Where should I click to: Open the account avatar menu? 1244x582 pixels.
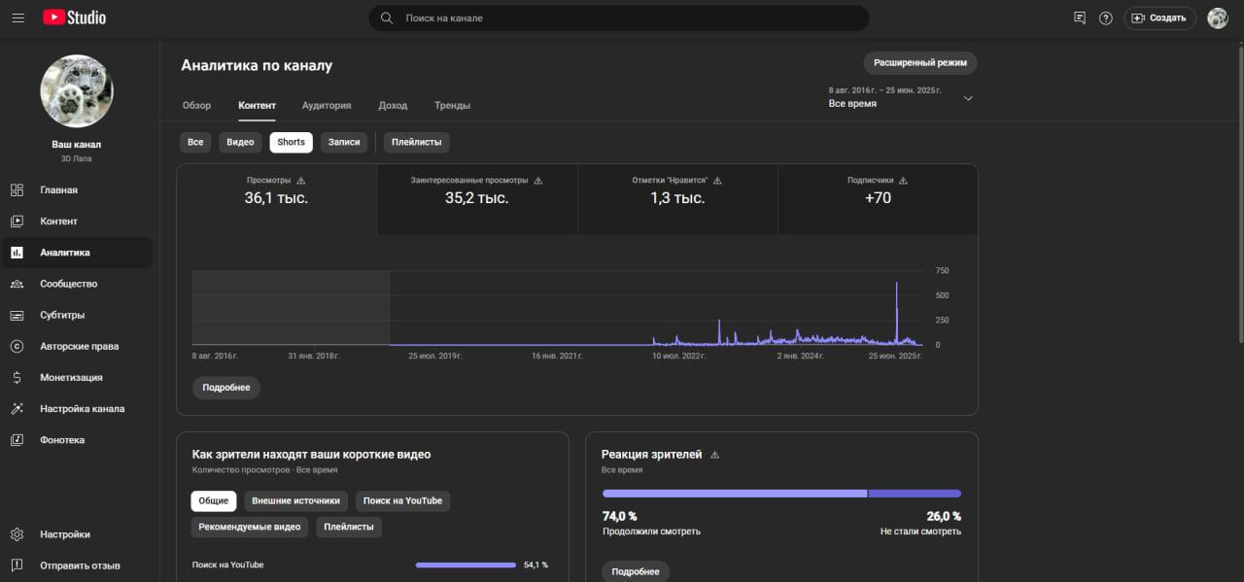[x=1218, y=17]
